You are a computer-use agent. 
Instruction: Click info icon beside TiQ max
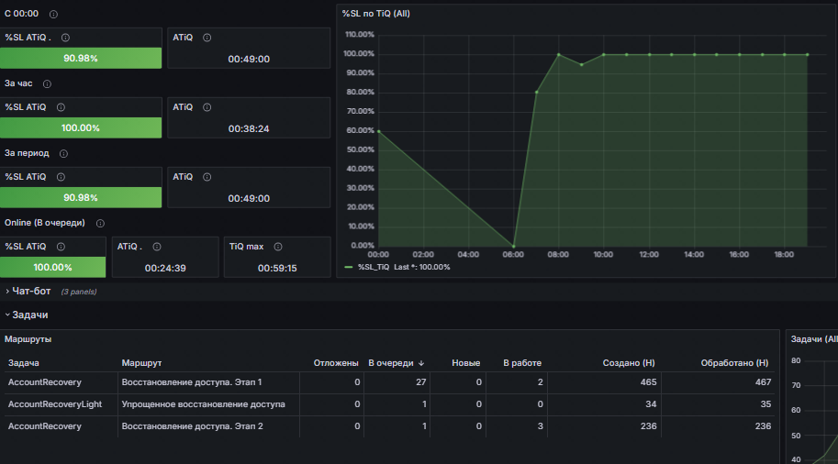pos(278,247)
